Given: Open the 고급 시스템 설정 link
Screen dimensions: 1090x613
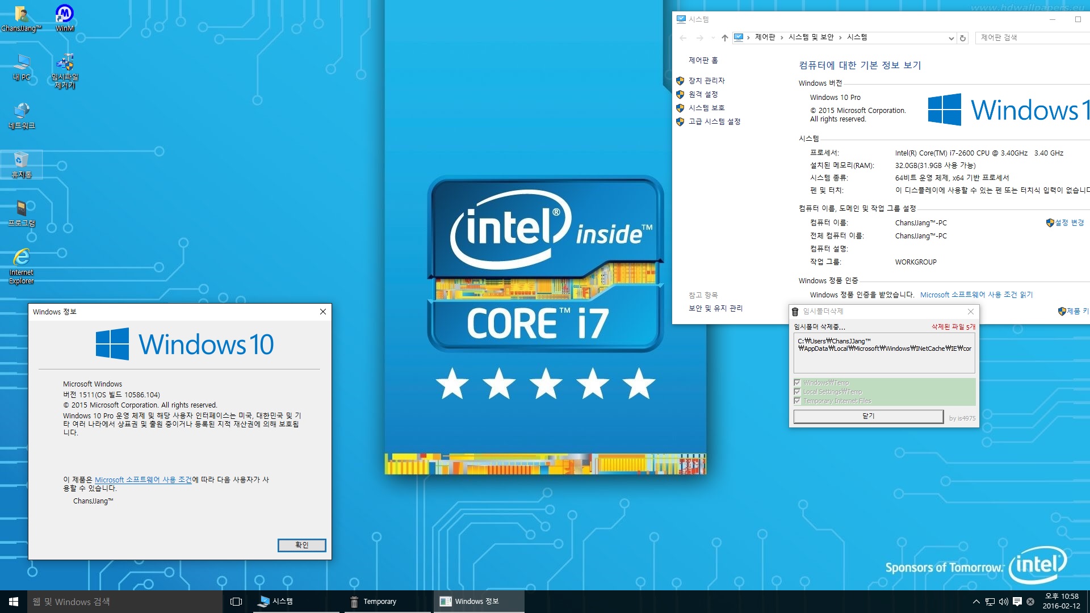Looking at the screenshot, I should pyautogui.click(x=714, y=121).
